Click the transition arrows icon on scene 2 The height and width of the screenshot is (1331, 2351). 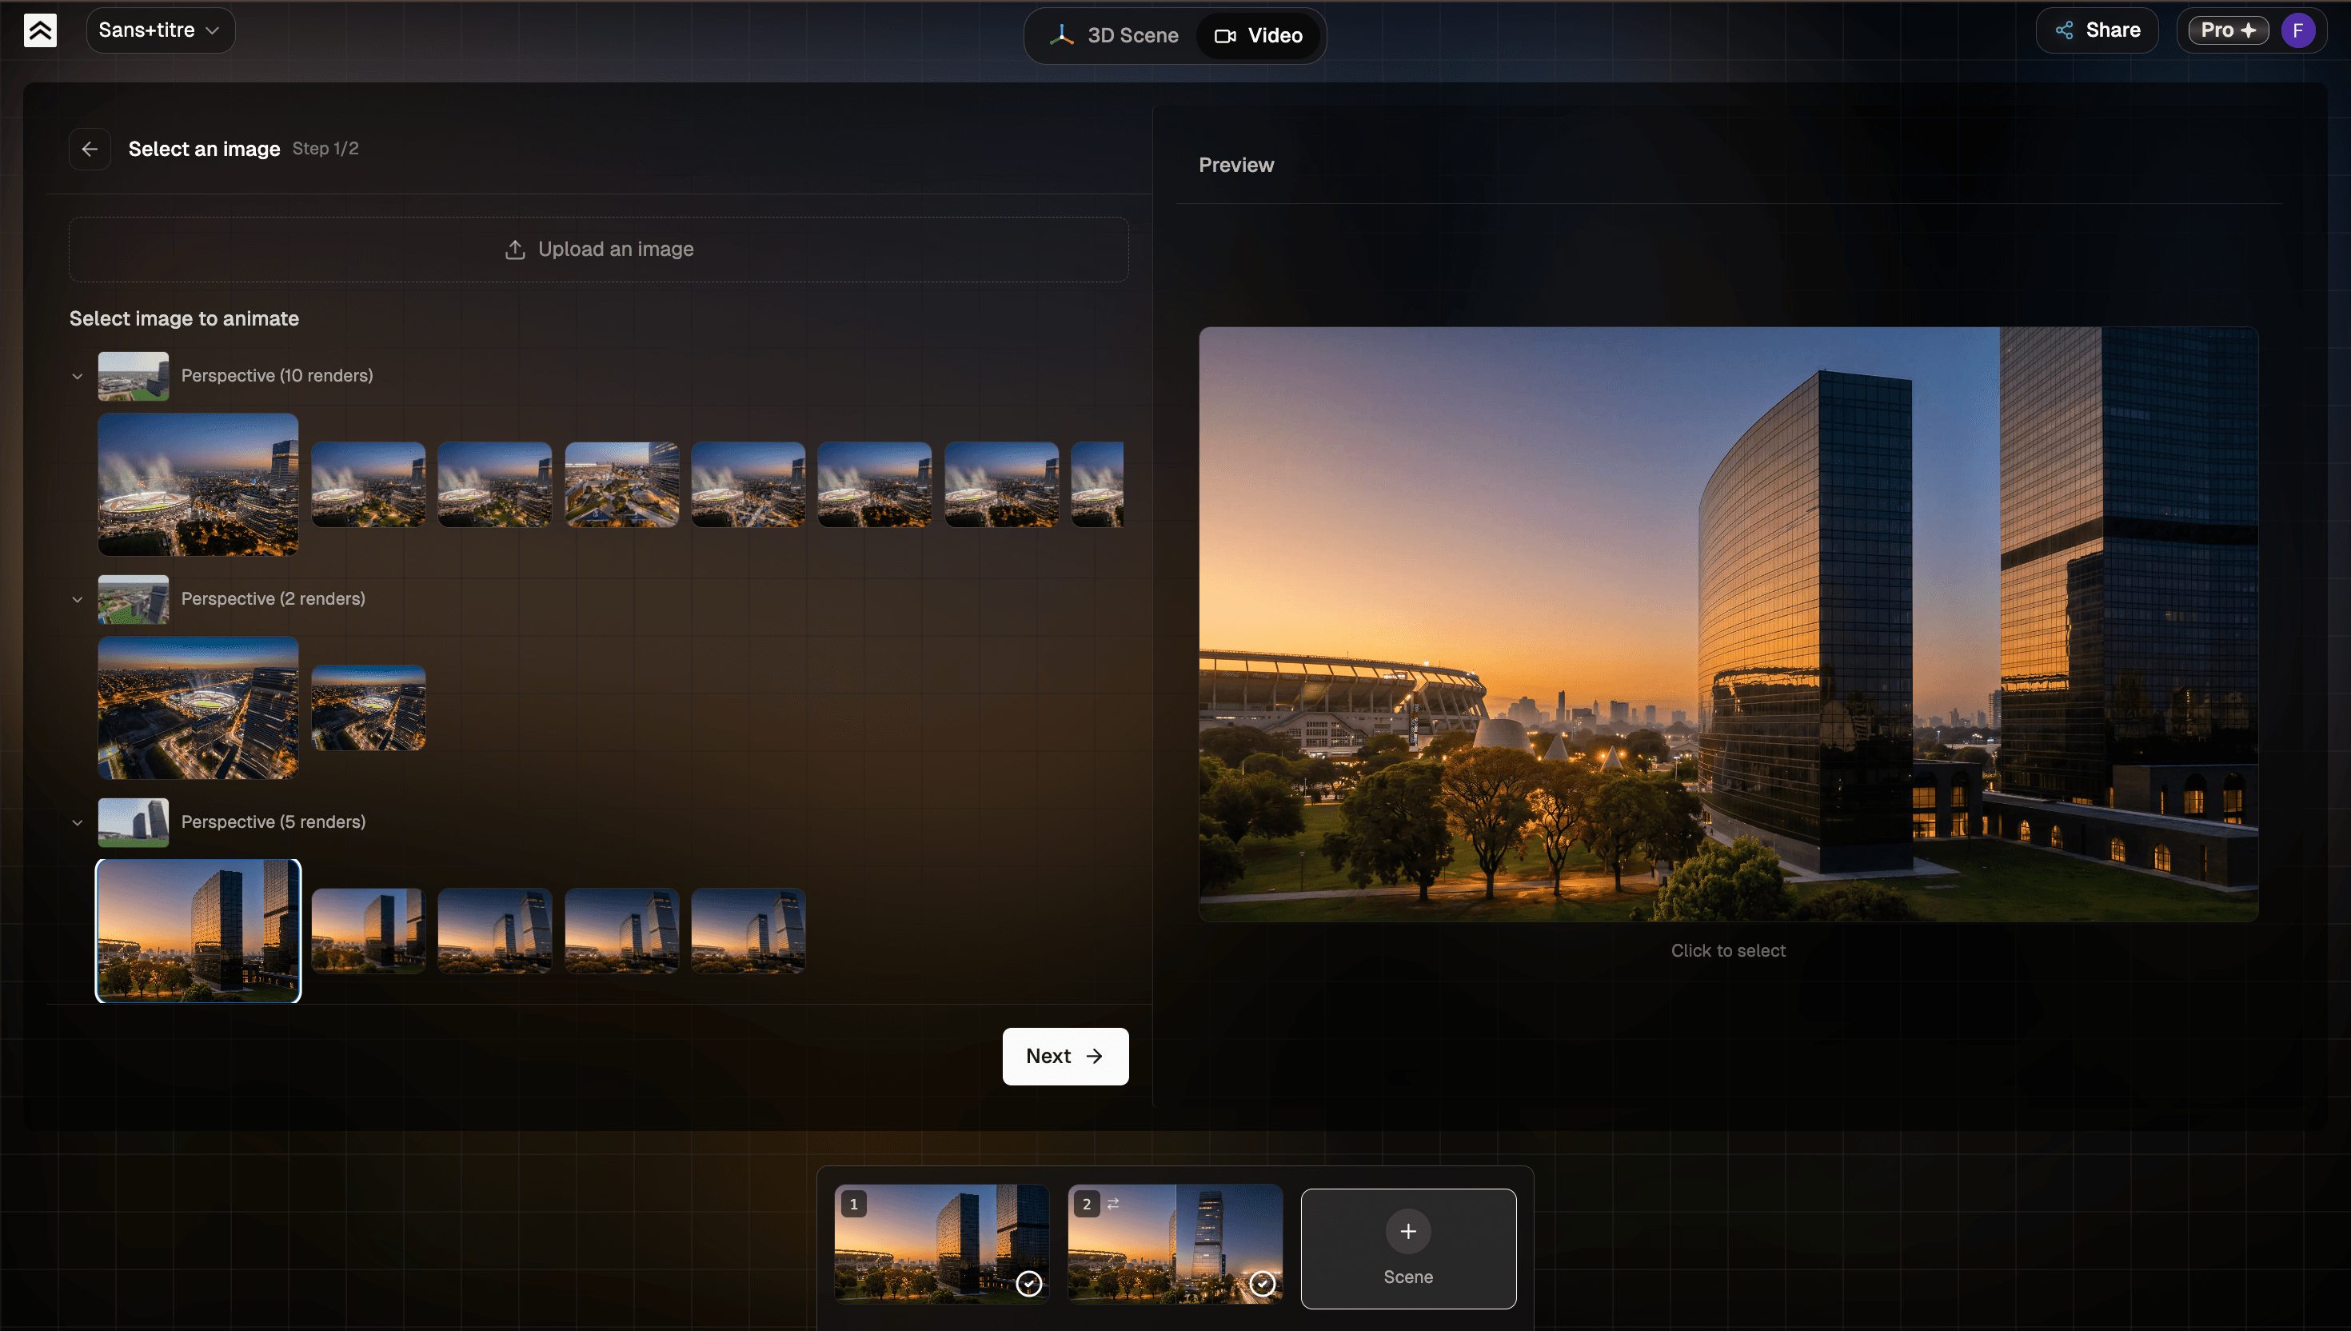click(x=1113, y=1204)
